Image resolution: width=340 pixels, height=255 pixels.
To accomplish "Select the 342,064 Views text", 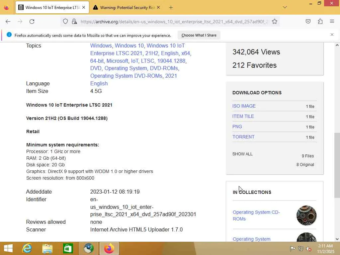I will pos(256,52).
